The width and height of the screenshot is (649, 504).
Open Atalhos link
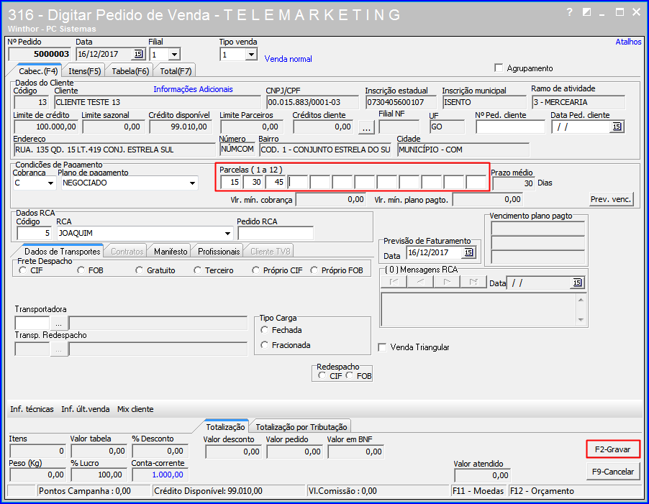point(628,42)
